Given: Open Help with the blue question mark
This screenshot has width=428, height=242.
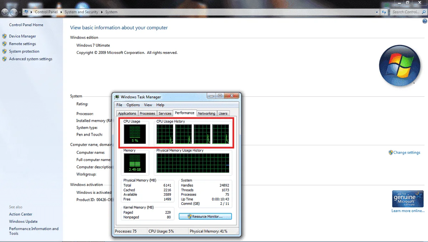Looking at the screenshot, I should (424, 21).
